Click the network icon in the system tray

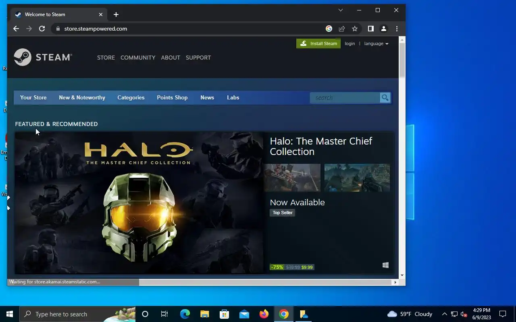454,314
